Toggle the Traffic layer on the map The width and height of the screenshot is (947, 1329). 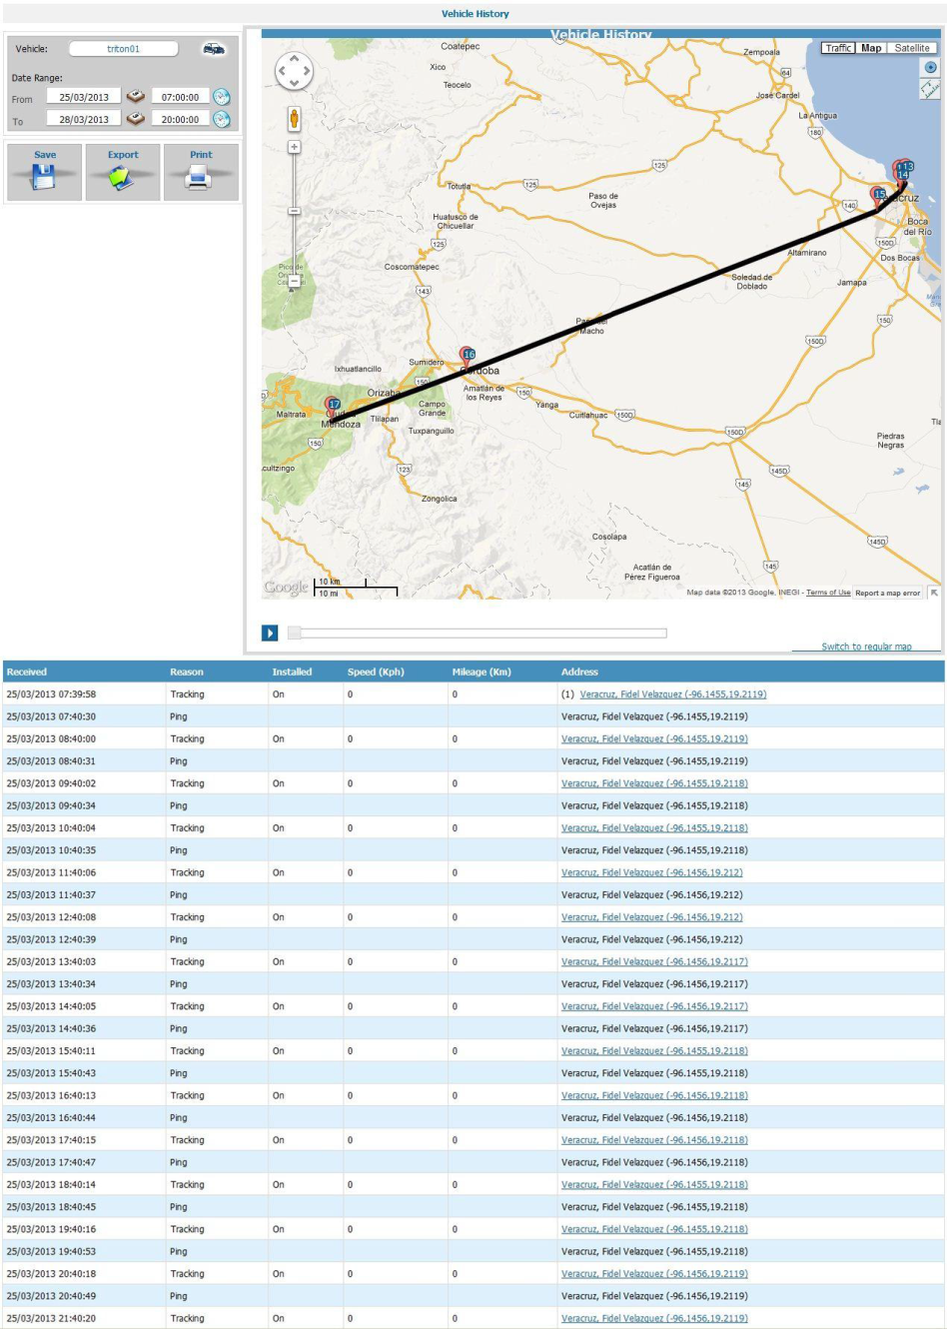pos(838,48)
